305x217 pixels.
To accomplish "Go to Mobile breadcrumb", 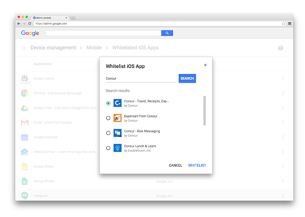I will point(94,47).
